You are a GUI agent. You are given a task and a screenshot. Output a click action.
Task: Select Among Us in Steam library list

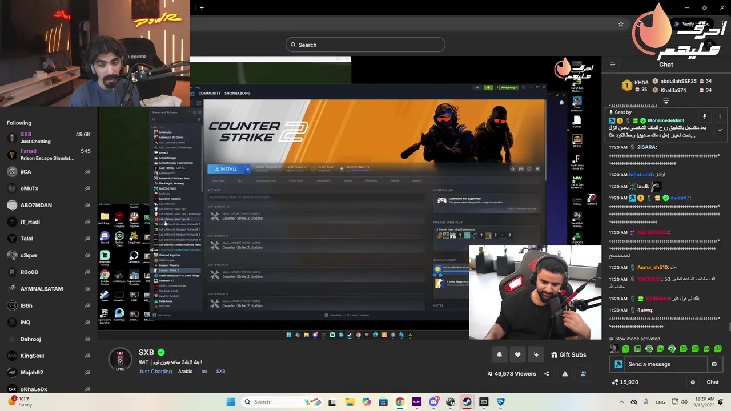[165, 132]
